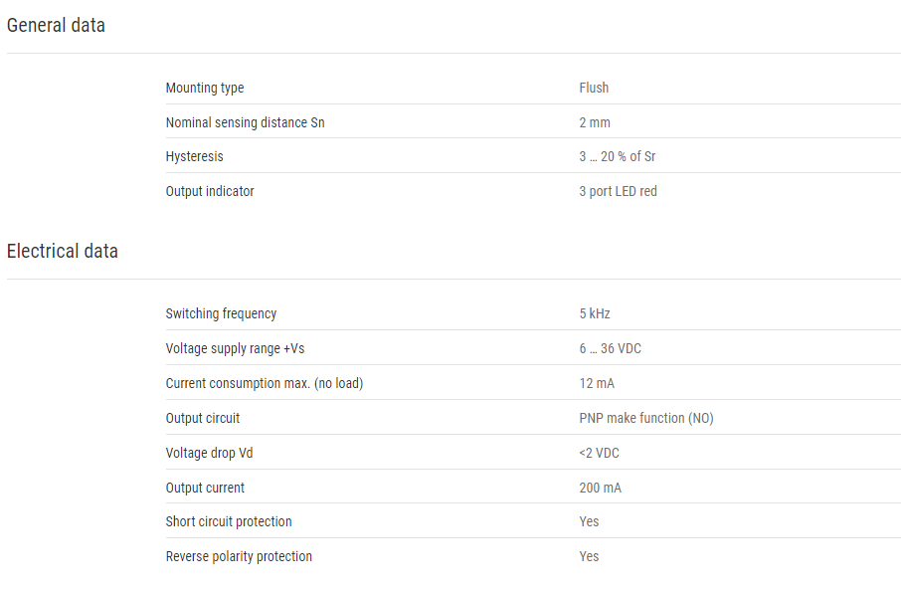Viewport: 901px width, 593px height.
Task: Click the Hysteresis row label
Action: pos(194,156)
